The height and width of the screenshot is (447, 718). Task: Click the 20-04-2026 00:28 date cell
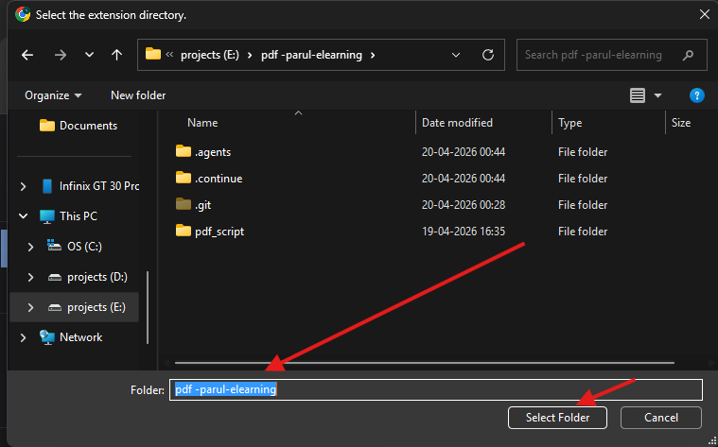point(464,205)
